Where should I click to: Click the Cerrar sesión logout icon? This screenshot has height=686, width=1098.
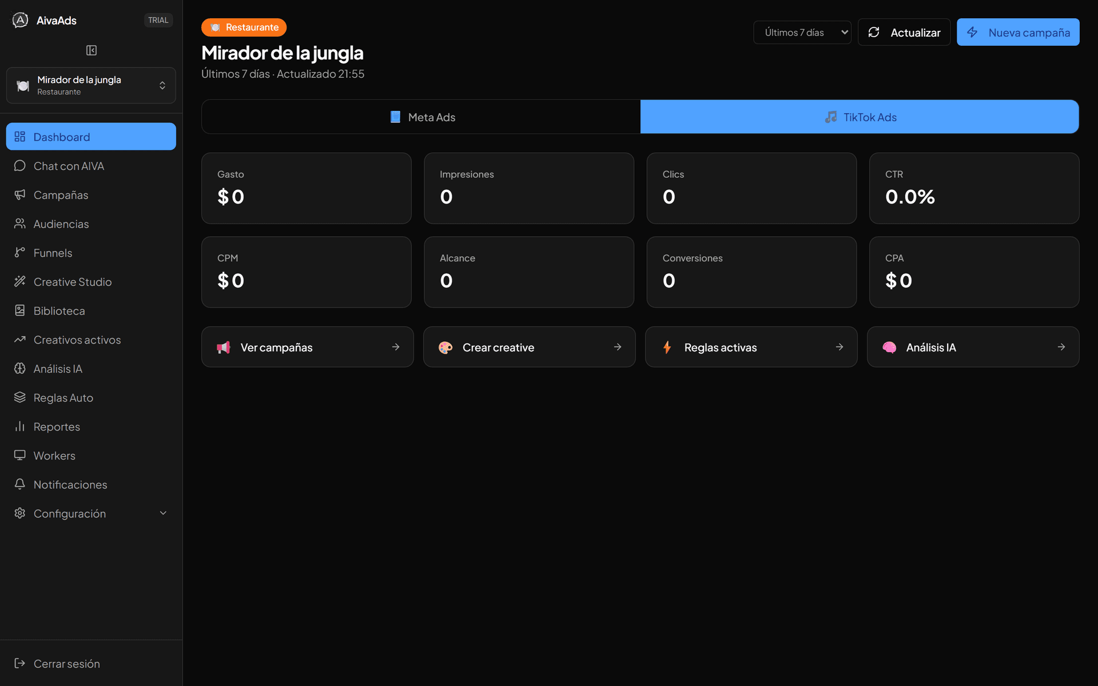point(20,663)
